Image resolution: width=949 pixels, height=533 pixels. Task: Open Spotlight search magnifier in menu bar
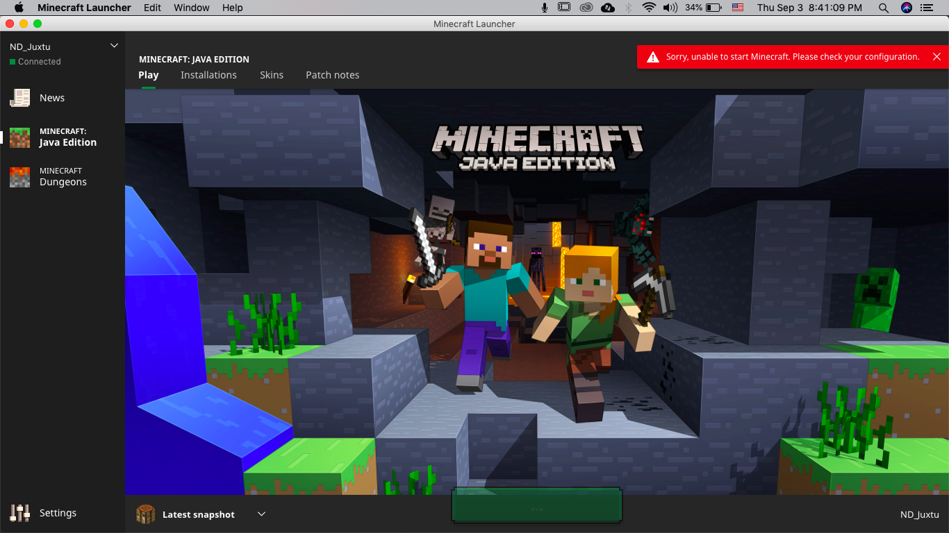coord(883,8)
